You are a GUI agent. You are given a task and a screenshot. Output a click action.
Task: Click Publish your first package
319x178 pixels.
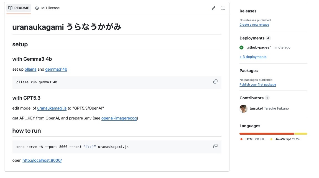258,84
